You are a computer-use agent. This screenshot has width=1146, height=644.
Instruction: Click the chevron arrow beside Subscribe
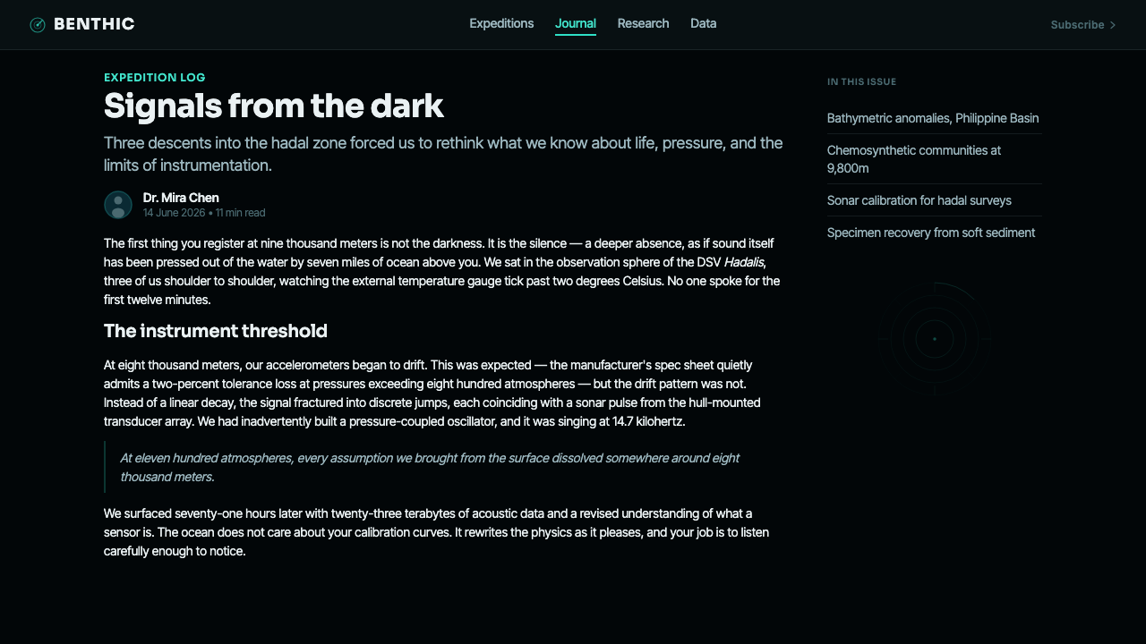[x=1113, y=25]
